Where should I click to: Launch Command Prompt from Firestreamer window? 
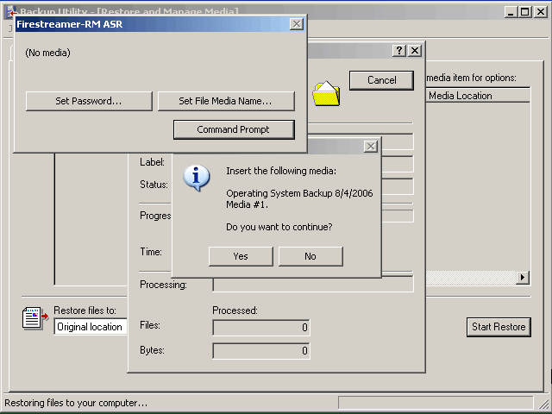click(x=234, y=129)
